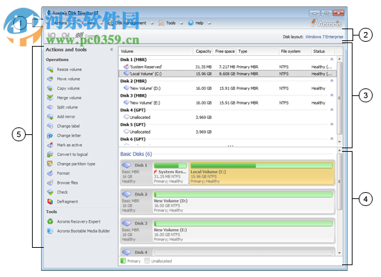Image resolution: width=381 pixels, height=277 pixels.
Task: Click the Acronis Recovery Expert icon
Action: tap(50, 221)
